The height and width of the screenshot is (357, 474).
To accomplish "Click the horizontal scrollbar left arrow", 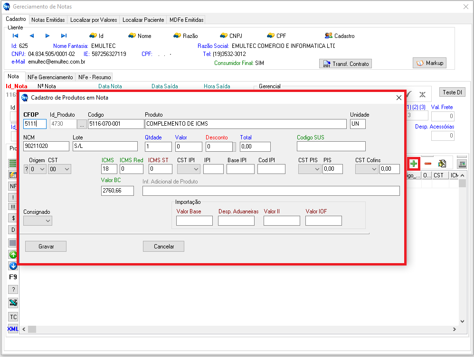I will click(x=32, y=329).
